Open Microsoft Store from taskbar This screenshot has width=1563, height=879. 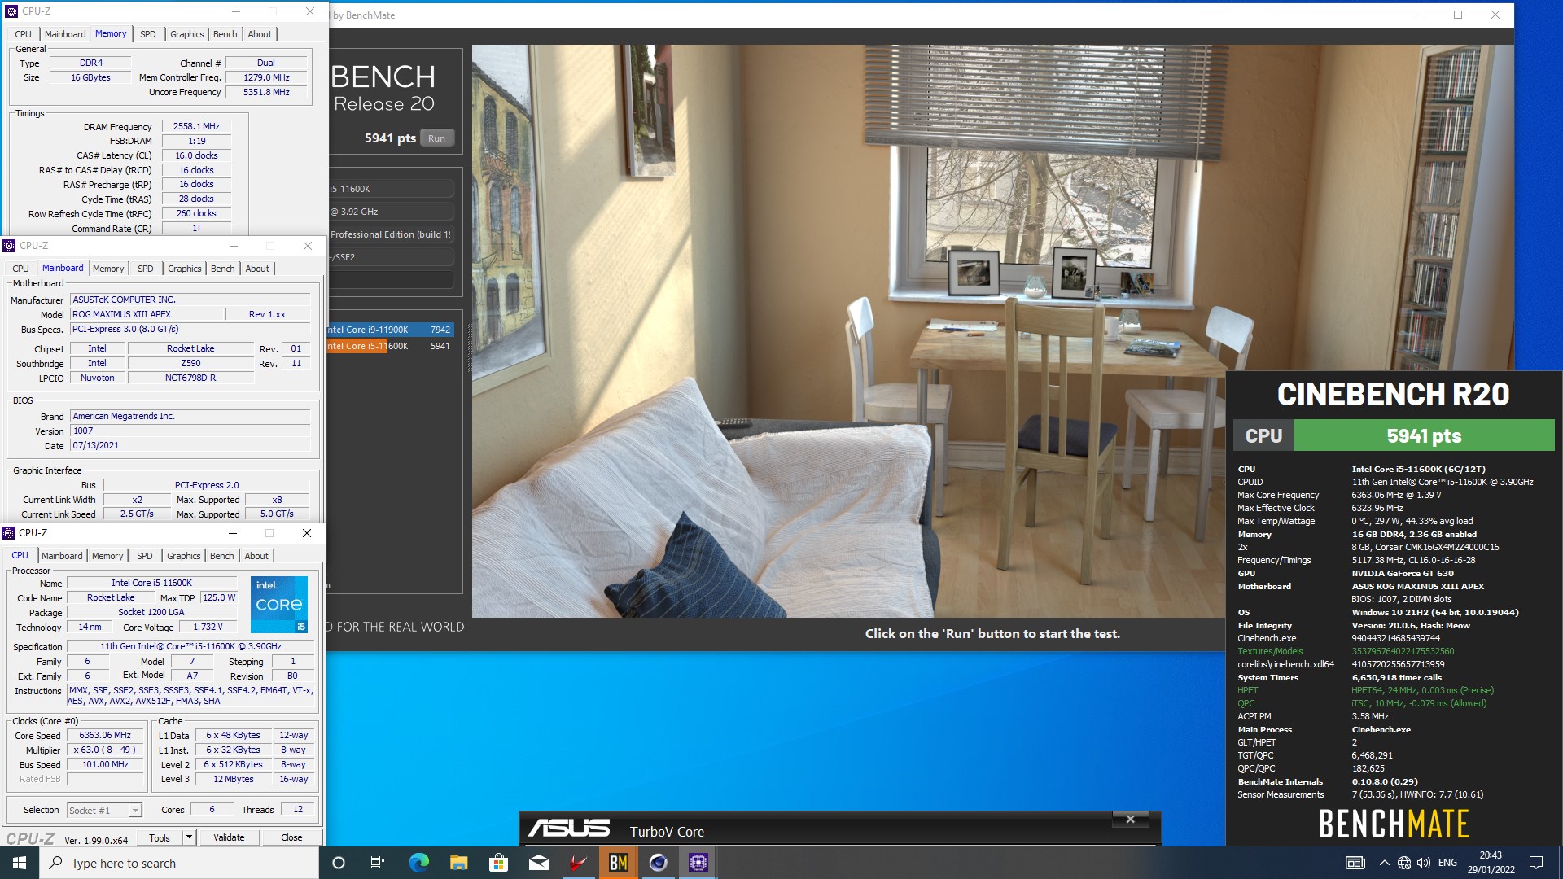[498, 863]
